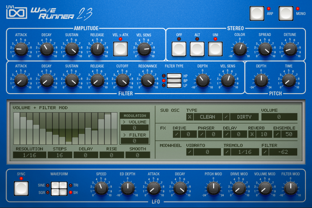Select the SINE waveform for the LFO

click(55, 185)
